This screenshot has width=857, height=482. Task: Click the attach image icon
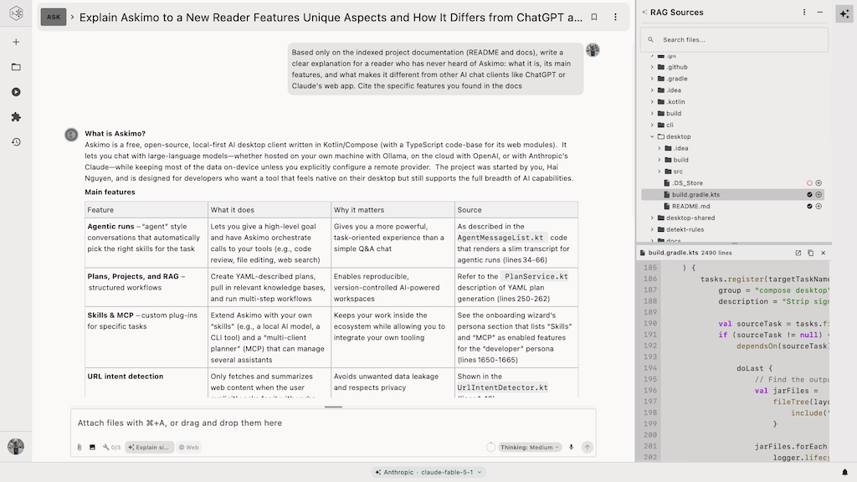[92, 447]
